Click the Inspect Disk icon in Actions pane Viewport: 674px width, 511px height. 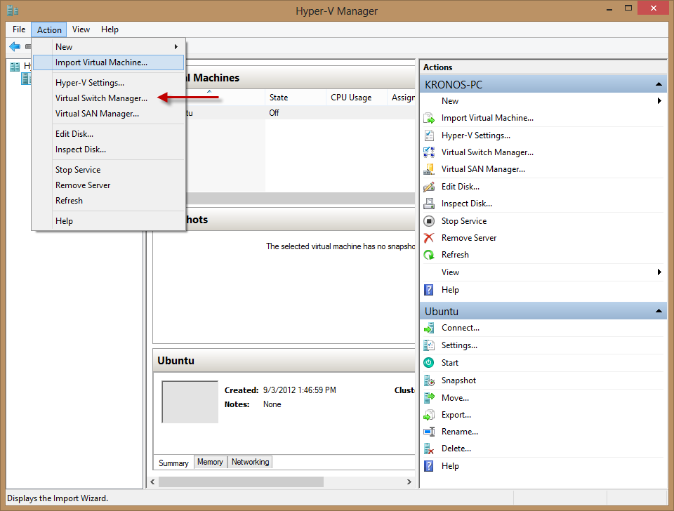[429, 204]
